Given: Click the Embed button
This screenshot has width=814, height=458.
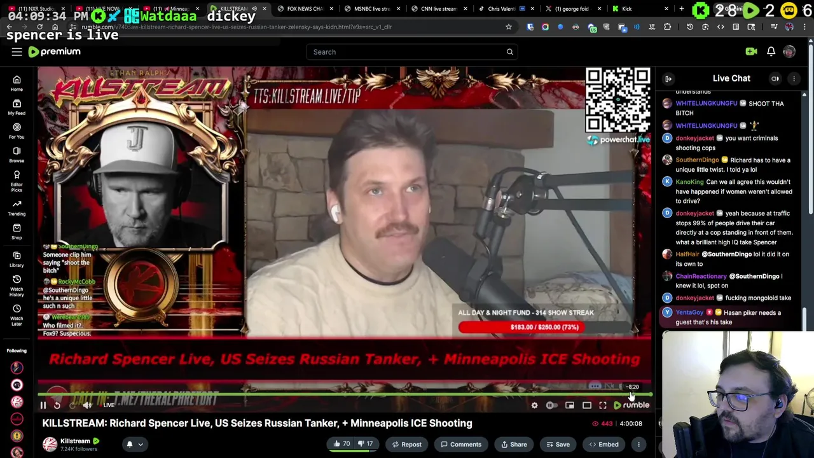Looking at the screenshot, I should click(x=604, y=445).
